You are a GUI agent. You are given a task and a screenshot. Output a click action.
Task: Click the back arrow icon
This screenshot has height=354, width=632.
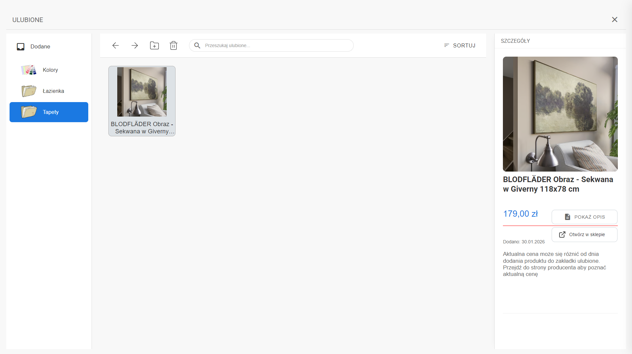coord(115,45)
